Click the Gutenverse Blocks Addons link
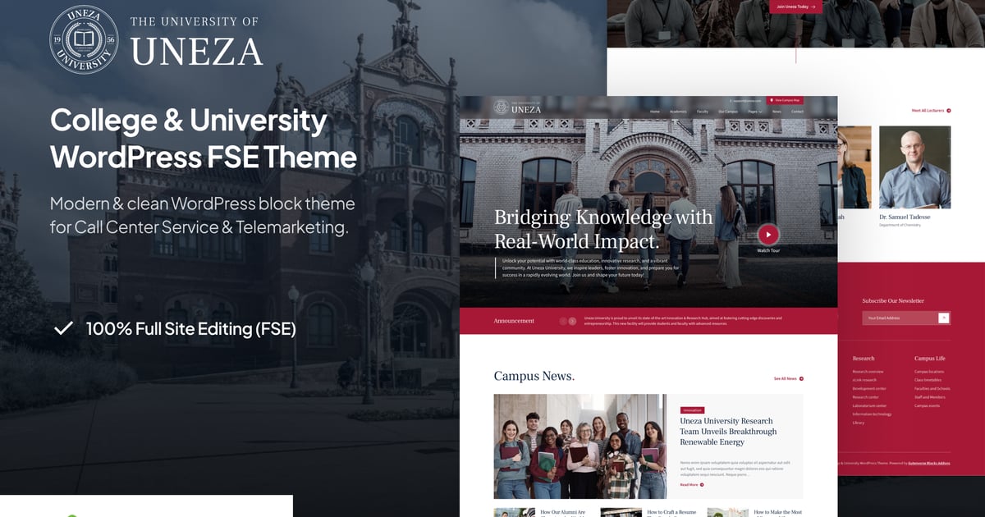 tap(928, 463)
